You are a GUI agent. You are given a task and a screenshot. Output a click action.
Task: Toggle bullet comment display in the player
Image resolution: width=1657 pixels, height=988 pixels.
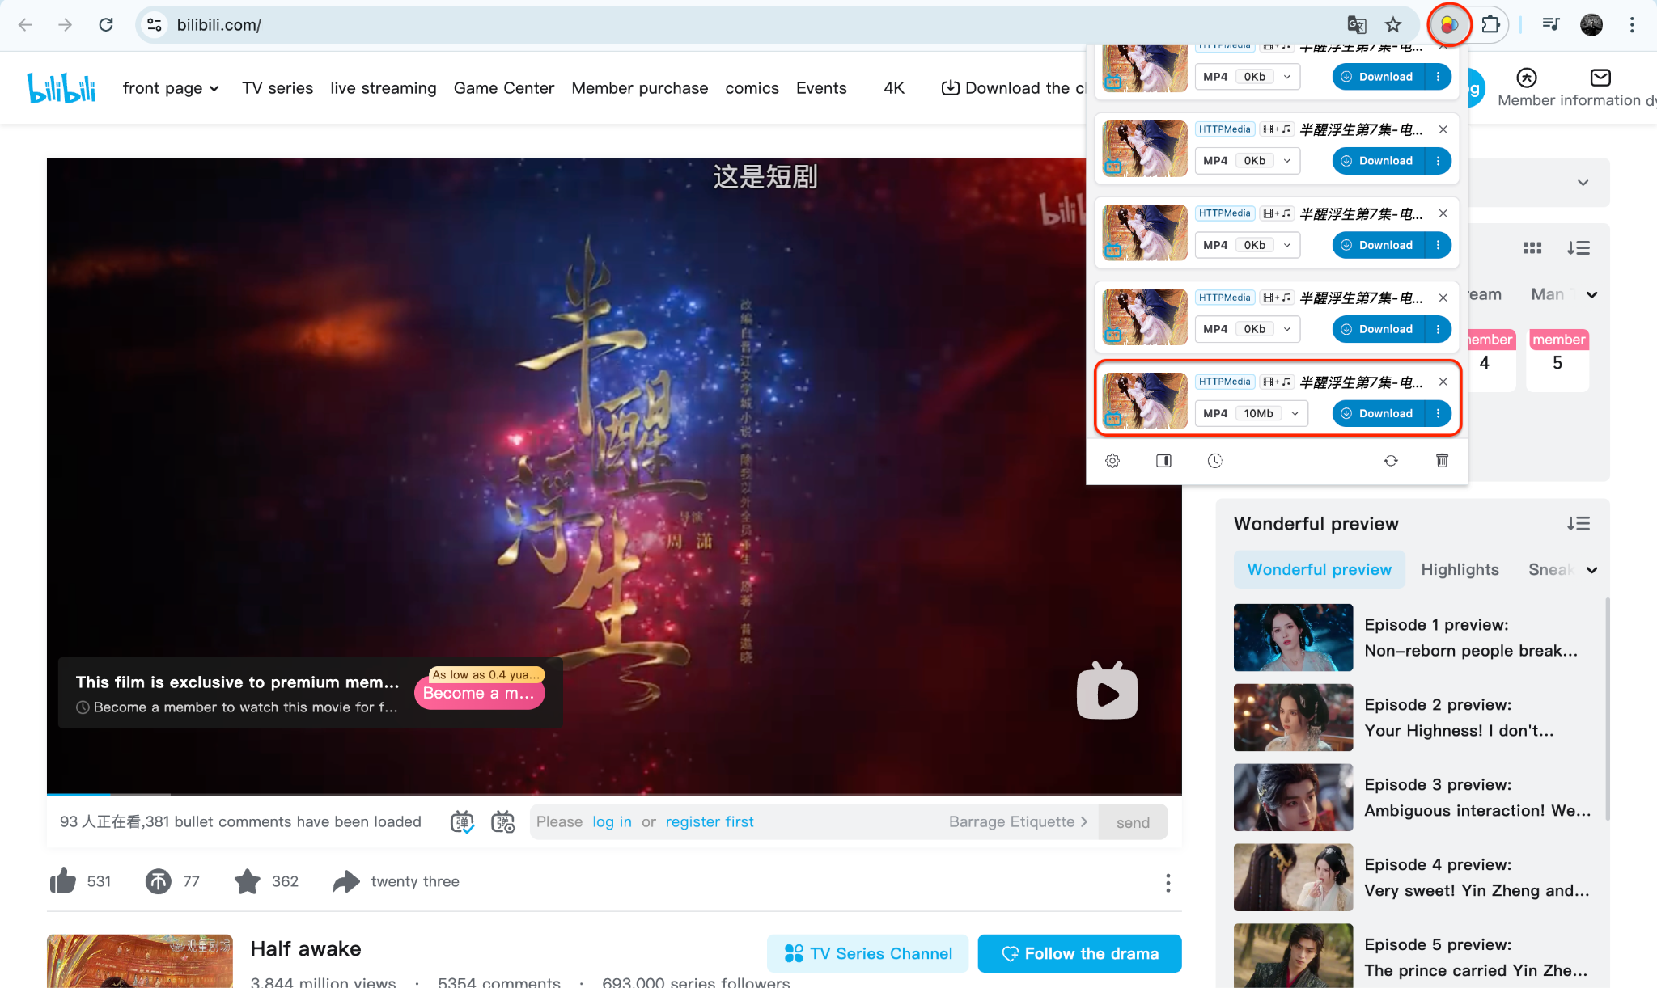pos(461,821)
